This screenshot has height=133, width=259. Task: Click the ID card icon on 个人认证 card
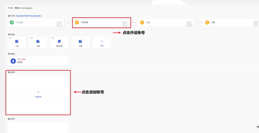(x=59, y=24)
